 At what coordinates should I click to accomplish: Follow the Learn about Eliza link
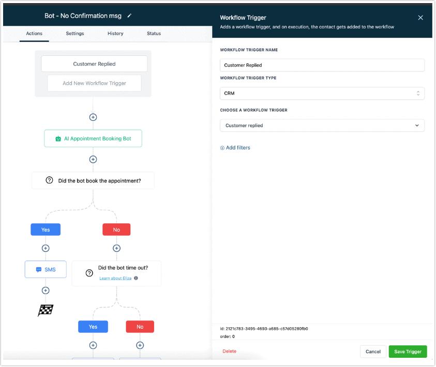coord(115,278)
